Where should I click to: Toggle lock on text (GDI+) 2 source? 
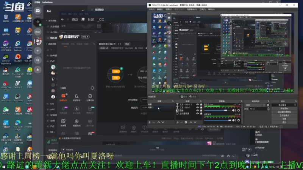coord(201,105)
